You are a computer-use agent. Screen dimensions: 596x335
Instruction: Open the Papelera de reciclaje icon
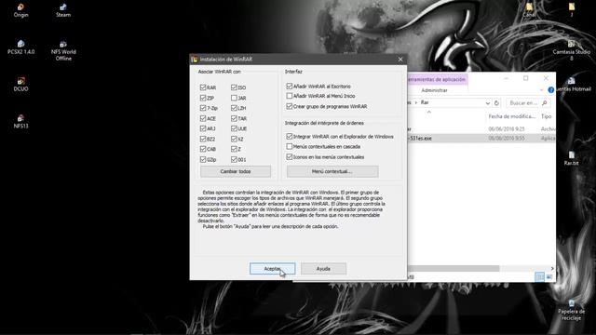pos(571,310)
